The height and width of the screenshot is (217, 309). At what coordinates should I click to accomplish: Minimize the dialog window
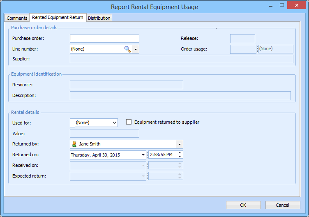[270, 6]
